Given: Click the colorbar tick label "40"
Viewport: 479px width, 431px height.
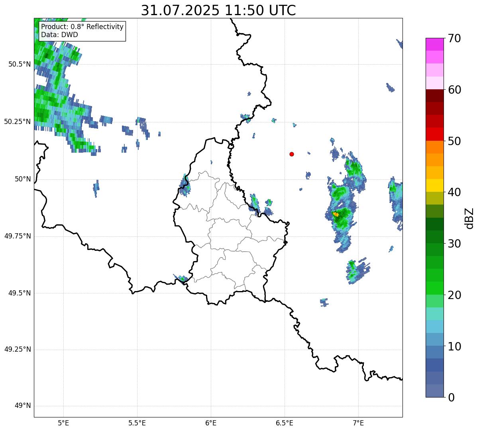Looking at the screenshot, I should pyautogui.click(x=454, y=192).
